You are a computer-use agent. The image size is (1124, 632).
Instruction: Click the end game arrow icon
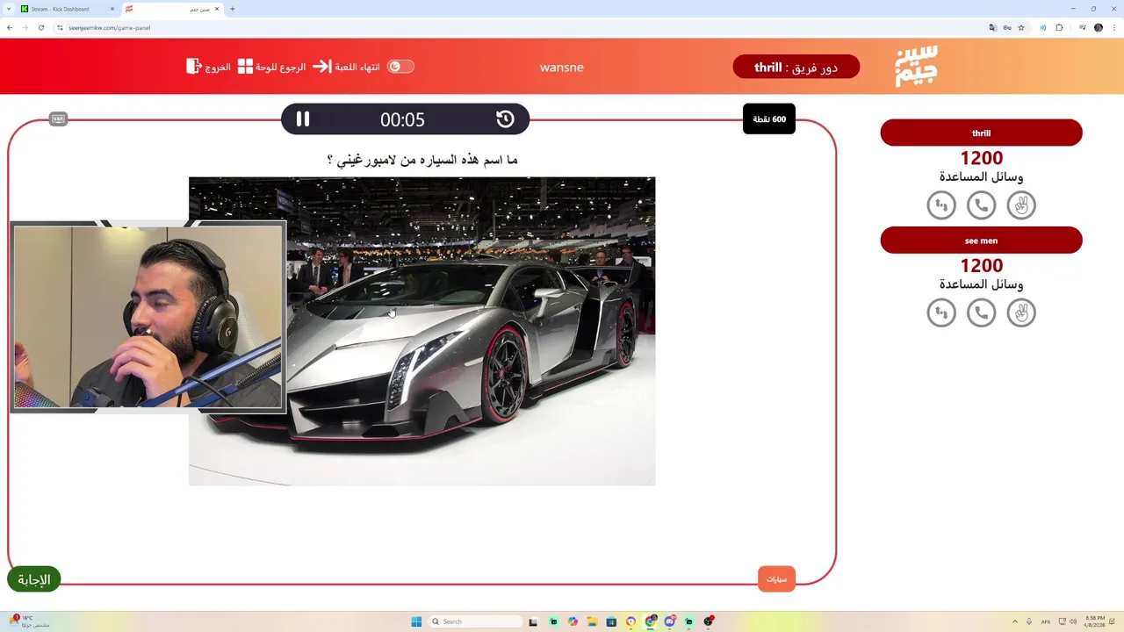[322, 67]
